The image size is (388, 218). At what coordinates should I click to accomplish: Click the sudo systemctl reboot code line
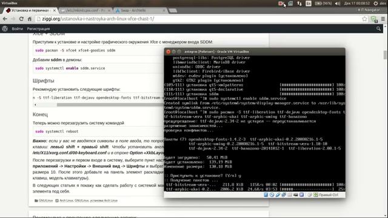tap(56, 131)
